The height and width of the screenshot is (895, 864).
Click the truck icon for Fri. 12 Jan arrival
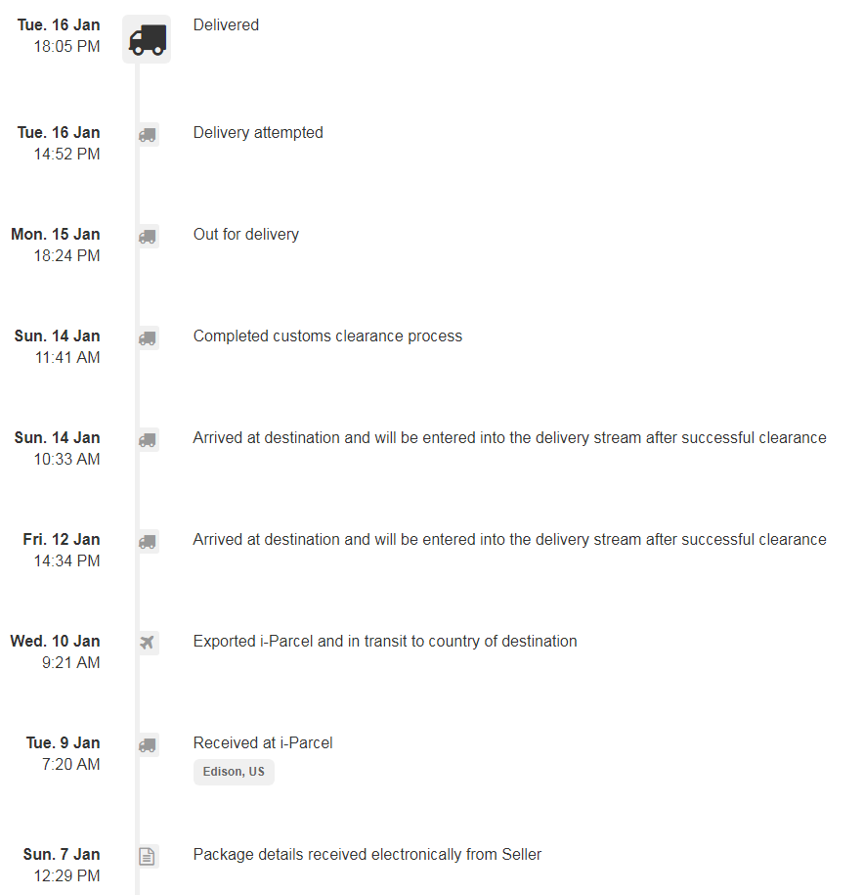point(148,542)
